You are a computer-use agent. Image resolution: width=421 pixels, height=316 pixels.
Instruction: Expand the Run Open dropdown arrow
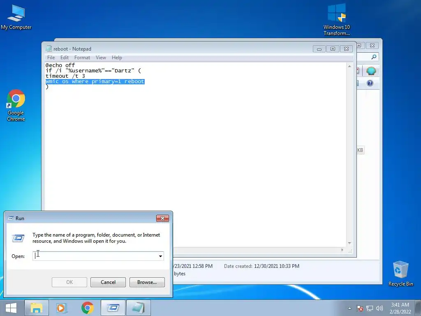(x=161, y=256)
